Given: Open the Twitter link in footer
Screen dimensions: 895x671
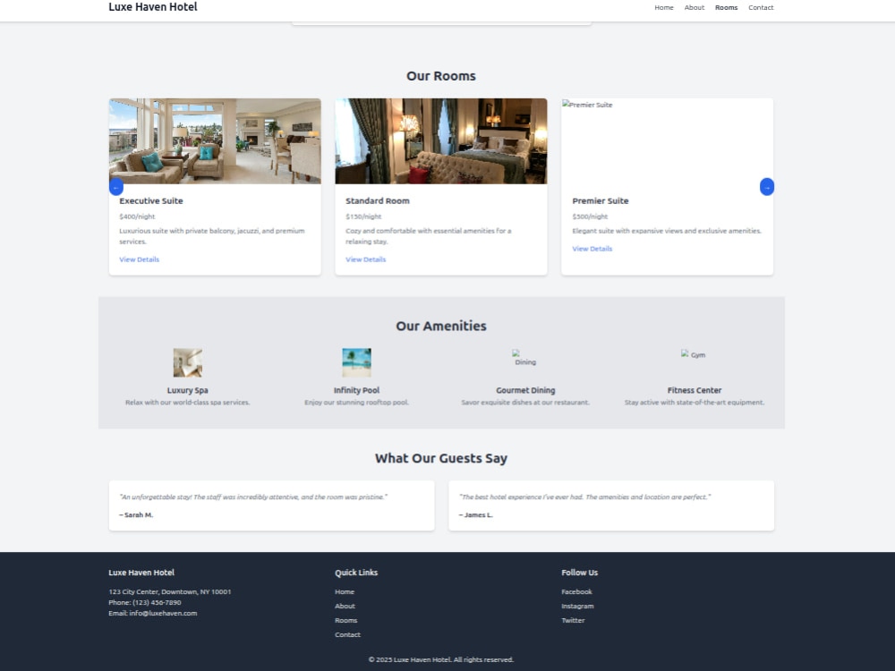Looking at the screenshot, I should pyautogui.click(x=573, y=620).
